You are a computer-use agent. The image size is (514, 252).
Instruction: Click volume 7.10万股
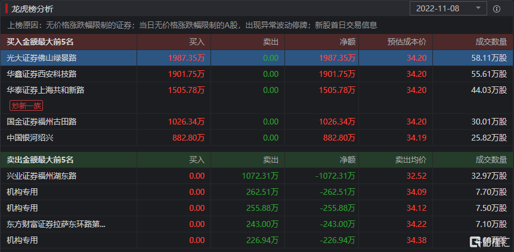(491, 224)
